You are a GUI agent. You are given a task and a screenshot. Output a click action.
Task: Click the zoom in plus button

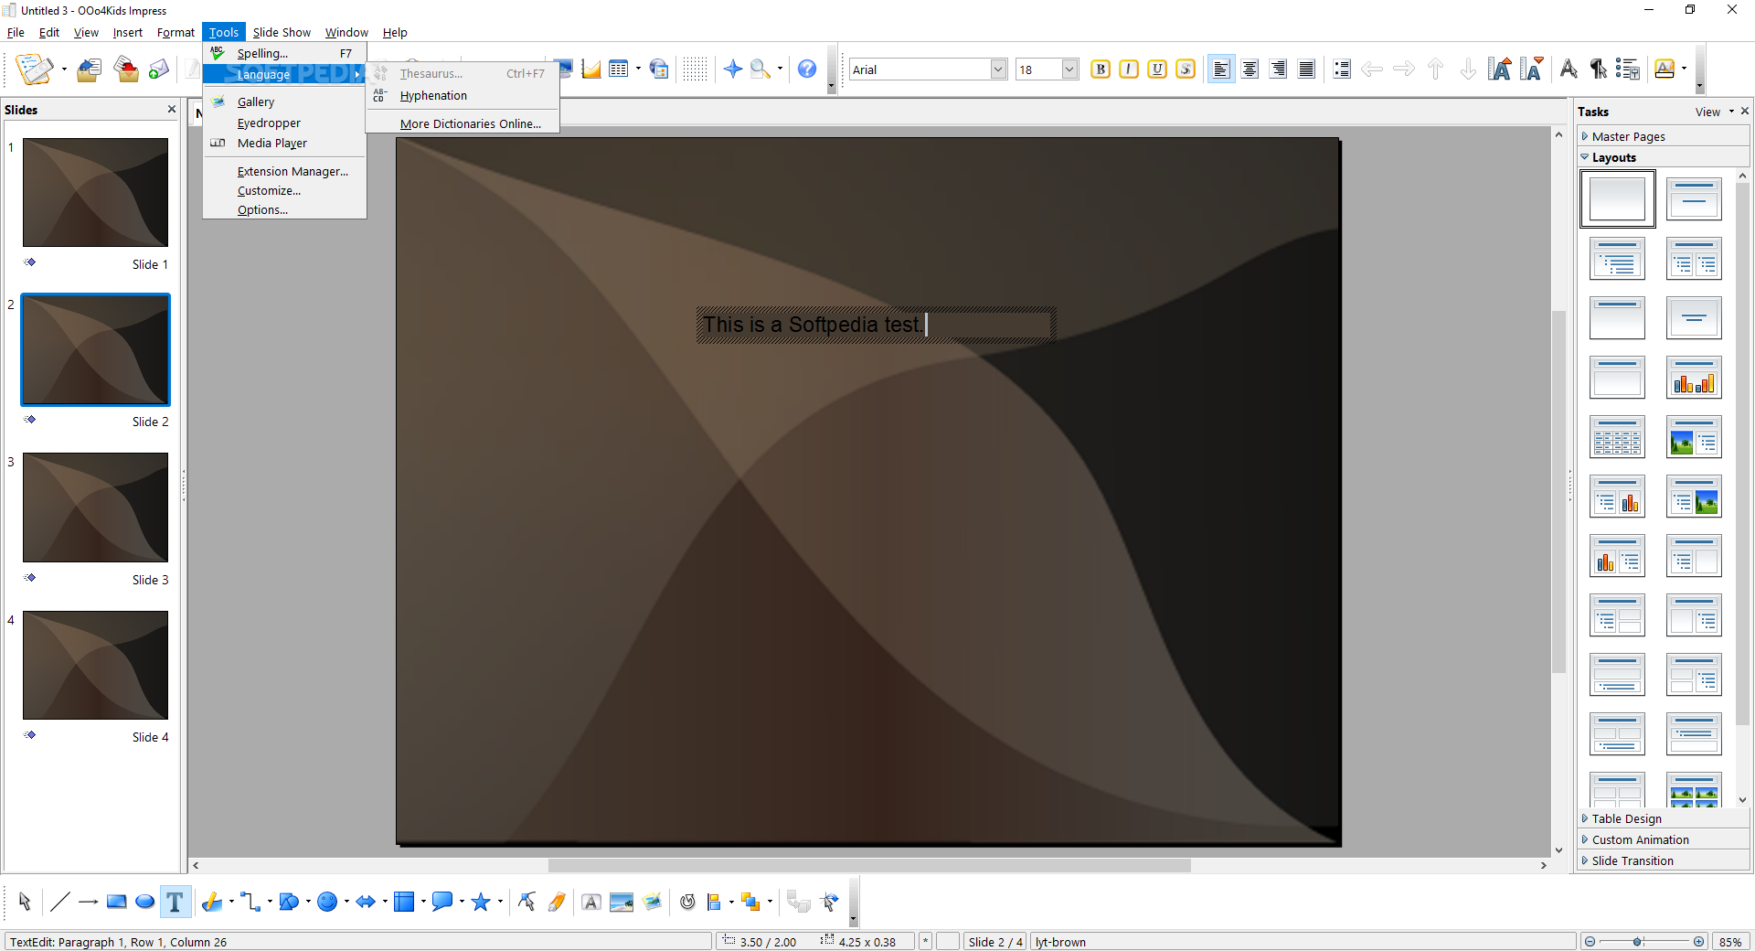tap(1698, 942)
